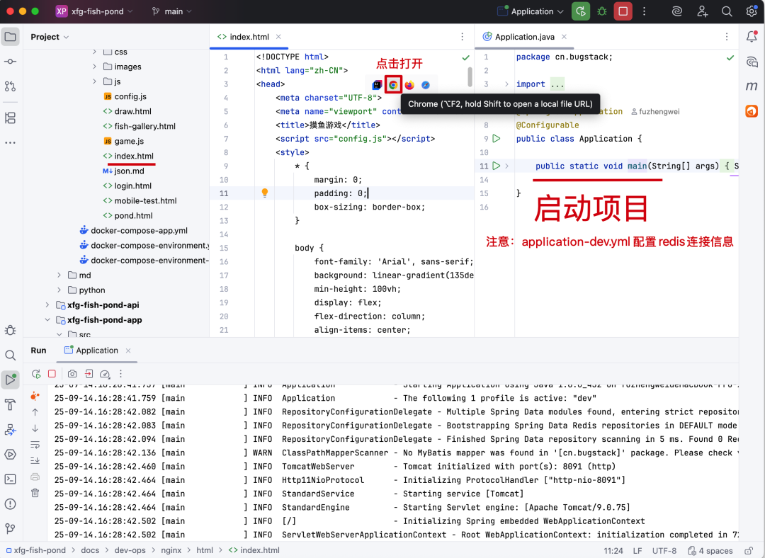Toggle scroll to end in Run console
This screenshot has height=558, width=765.
35,460
